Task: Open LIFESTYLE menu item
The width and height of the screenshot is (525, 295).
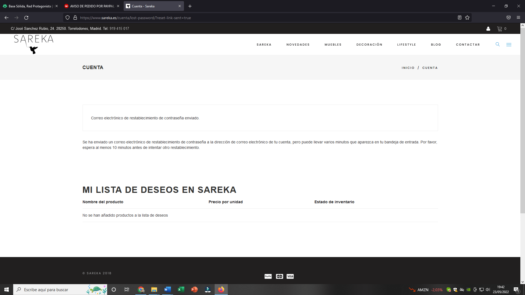Action: (407, 45)
